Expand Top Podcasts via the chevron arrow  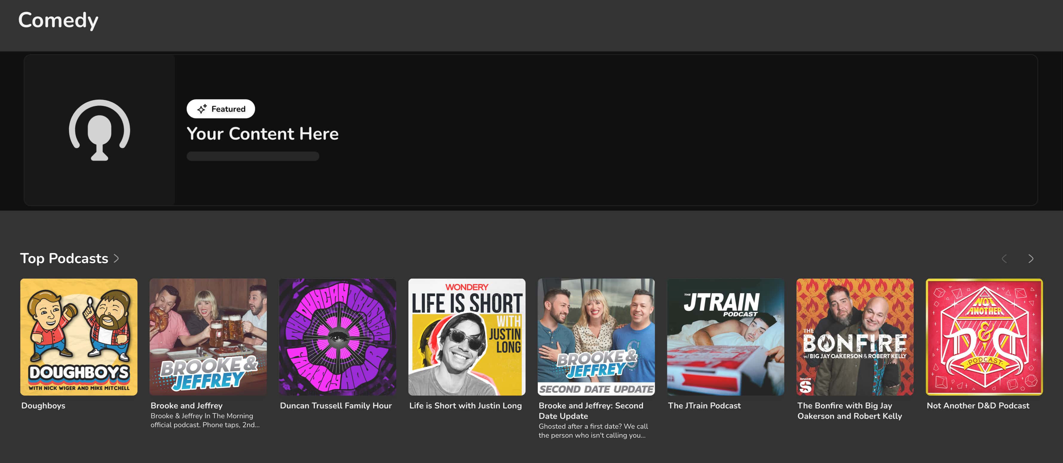[117, 258]
